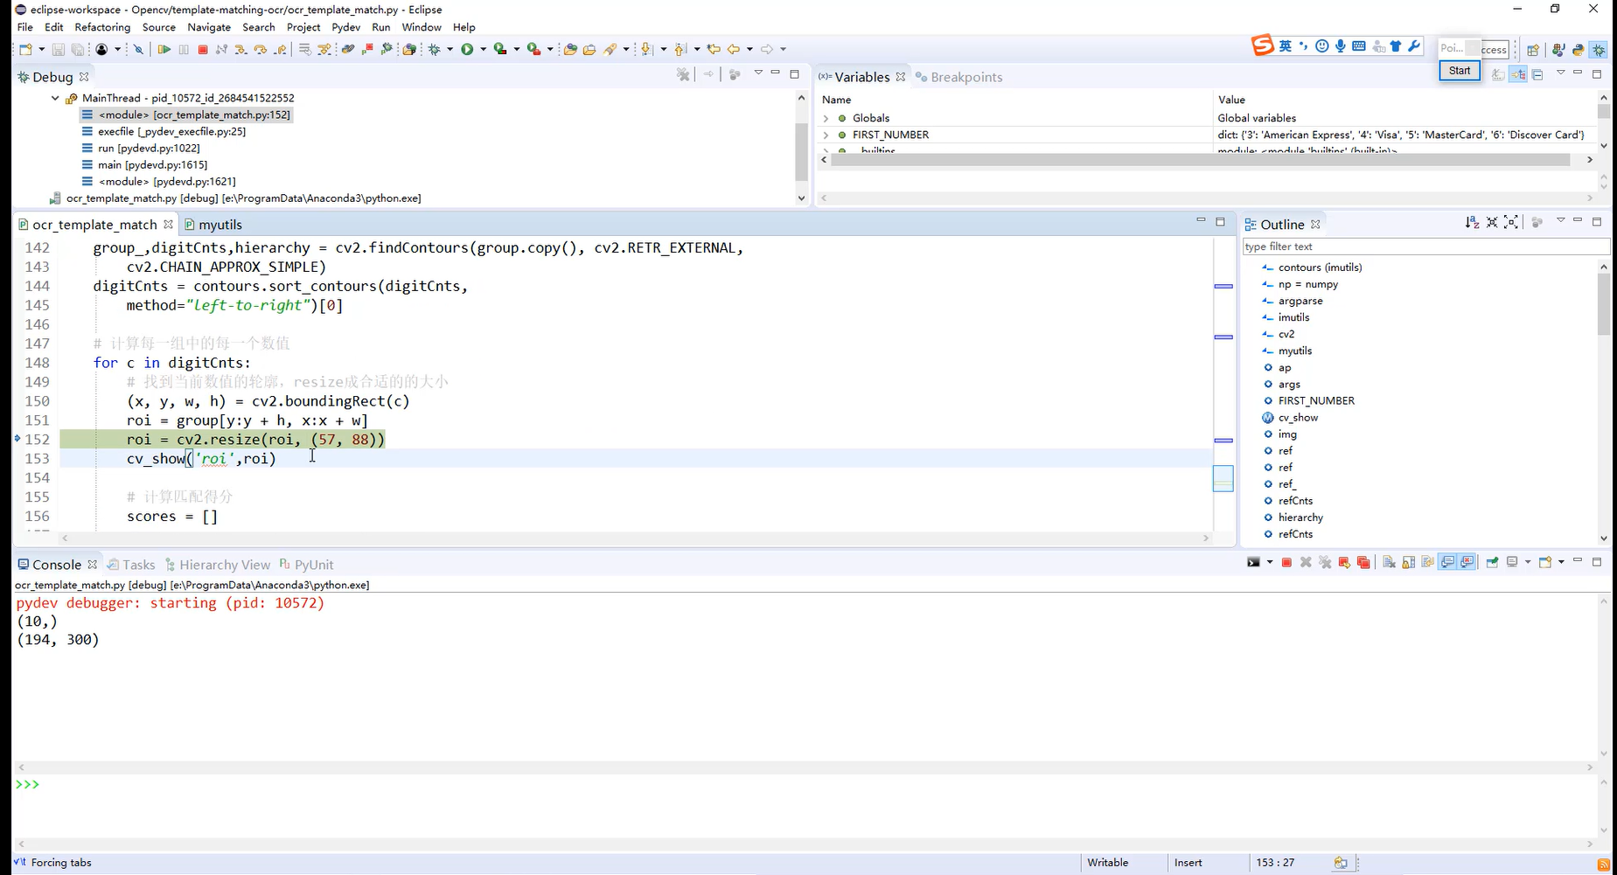
Task: Toggle Word Wrap in Console toolbar
Action: 1427,562
